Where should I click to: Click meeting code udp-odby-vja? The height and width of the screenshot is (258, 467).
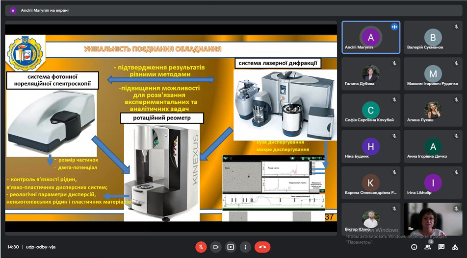(x=41, y=247)
